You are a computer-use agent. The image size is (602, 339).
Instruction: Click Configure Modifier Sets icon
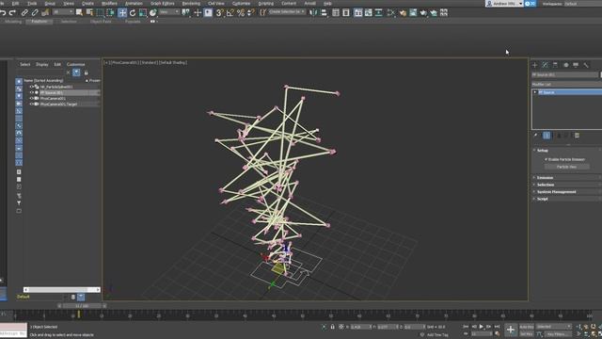[577, 136]
